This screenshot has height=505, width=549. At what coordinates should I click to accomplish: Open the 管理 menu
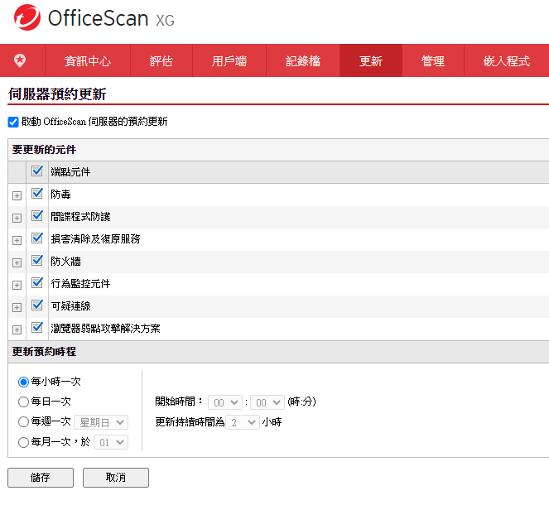tap(433, 61)
